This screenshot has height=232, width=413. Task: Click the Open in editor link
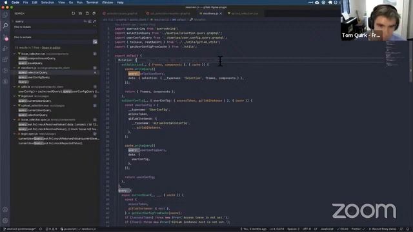point(51,48)
